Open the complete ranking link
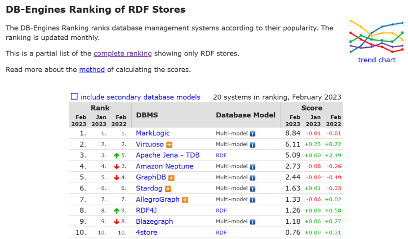408x239 pixels. [x=123, y=53]
